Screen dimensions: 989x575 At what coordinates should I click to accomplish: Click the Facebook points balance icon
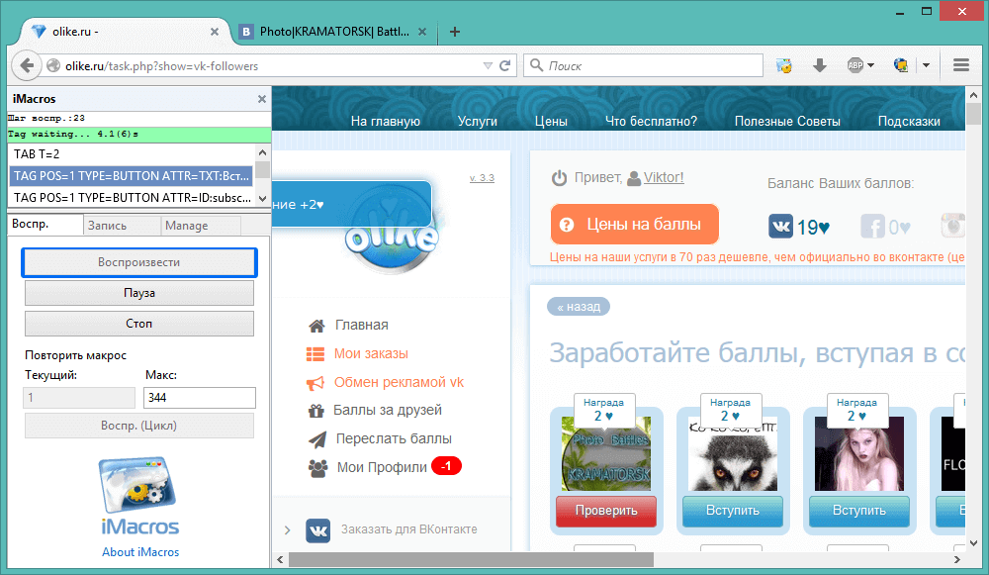coord(872,226)
